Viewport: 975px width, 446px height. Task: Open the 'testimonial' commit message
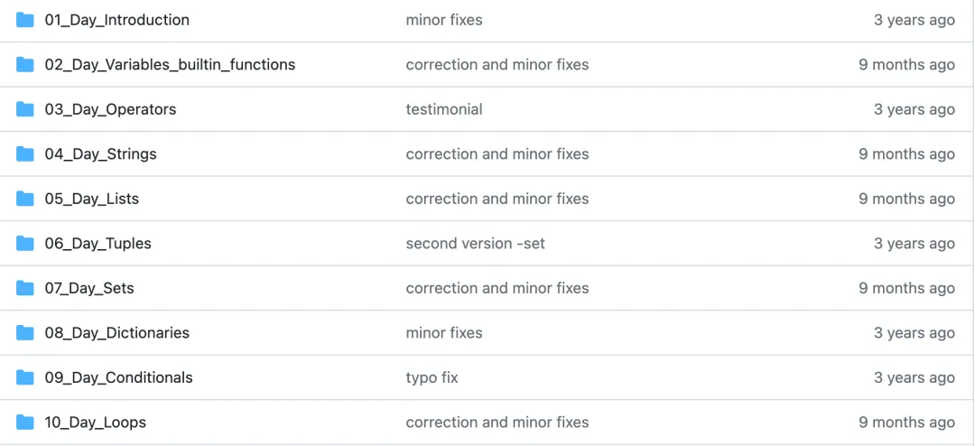444,109
